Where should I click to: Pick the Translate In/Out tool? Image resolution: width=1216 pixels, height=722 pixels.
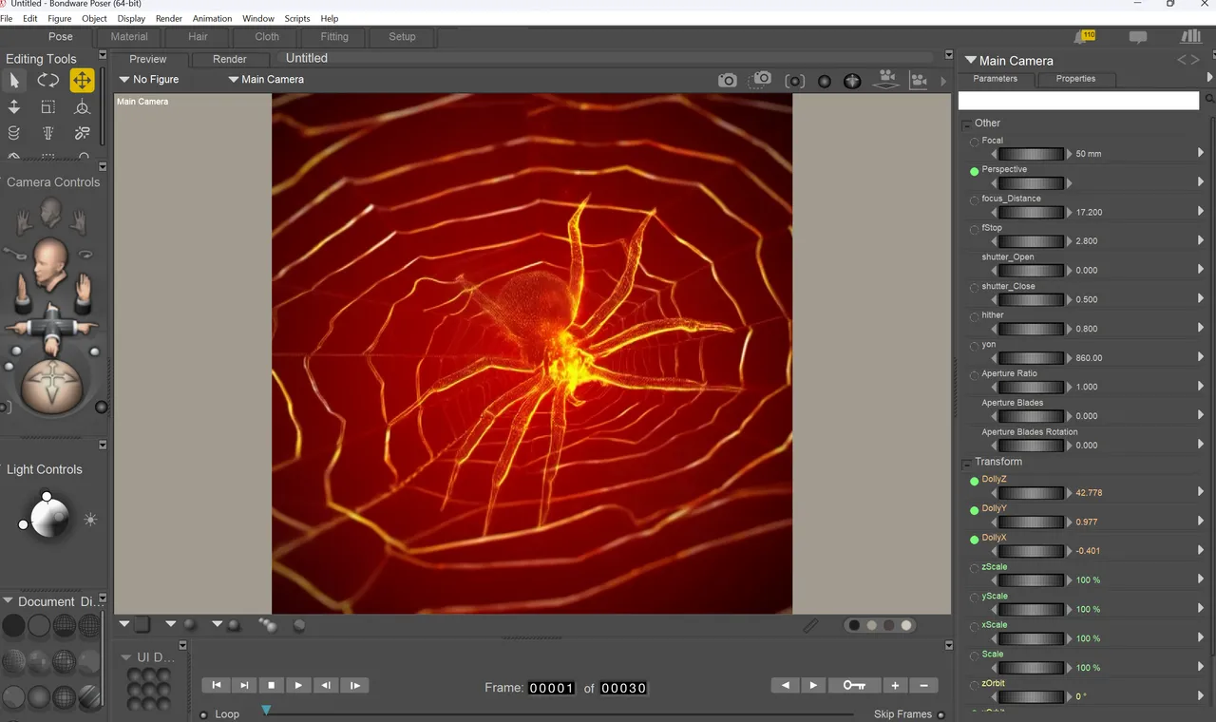[x=14, y=107]
